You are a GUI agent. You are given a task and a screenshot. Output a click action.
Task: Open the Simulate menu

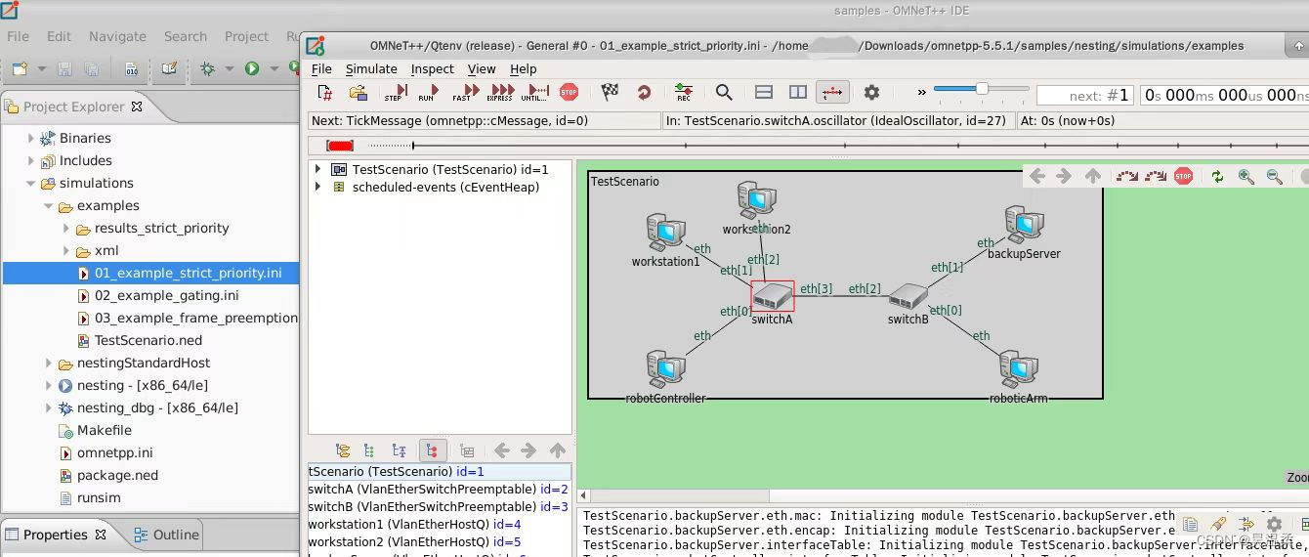coord(371,68)
